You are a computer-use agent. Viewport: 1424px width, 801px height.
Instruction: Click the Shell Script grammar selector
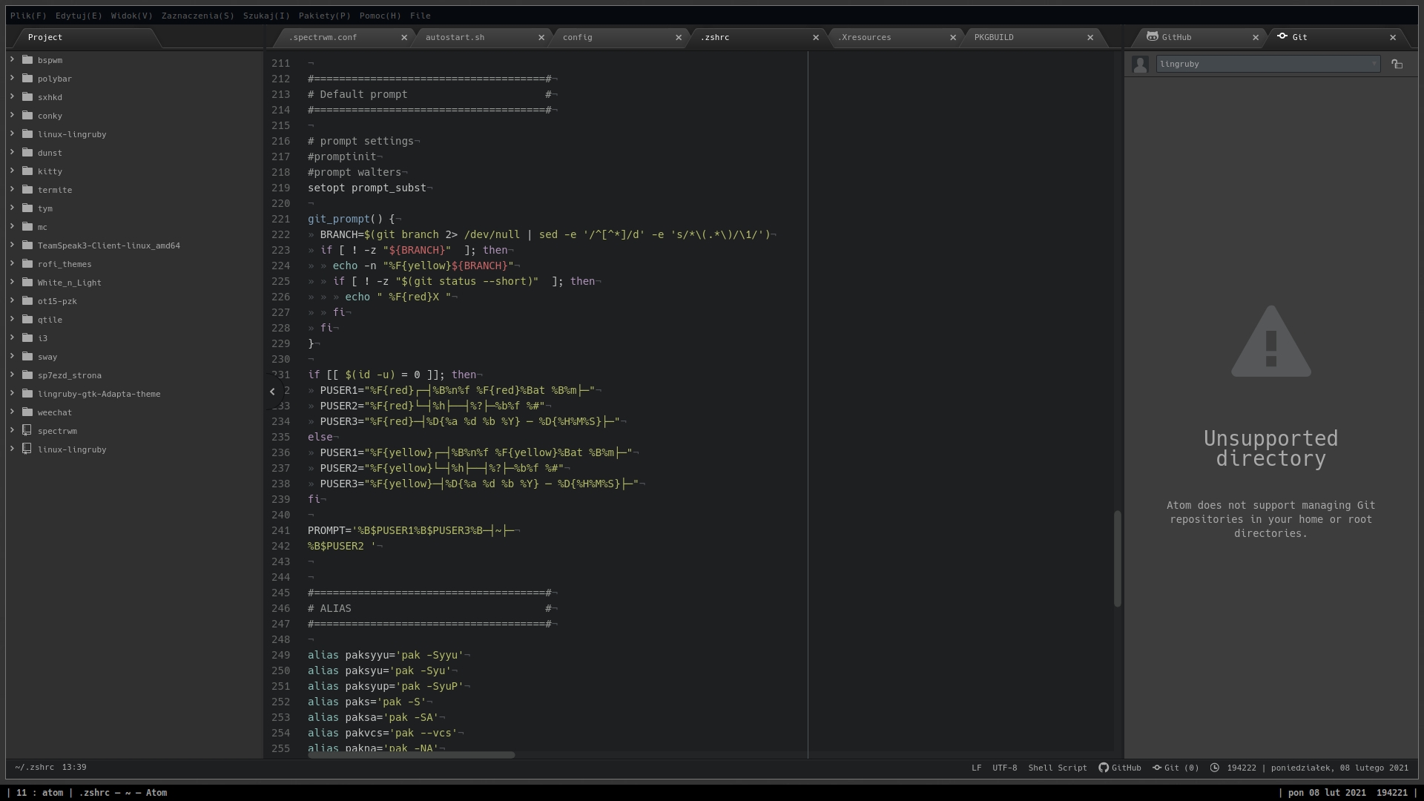pyautogui.click(x=1057, y=768)
